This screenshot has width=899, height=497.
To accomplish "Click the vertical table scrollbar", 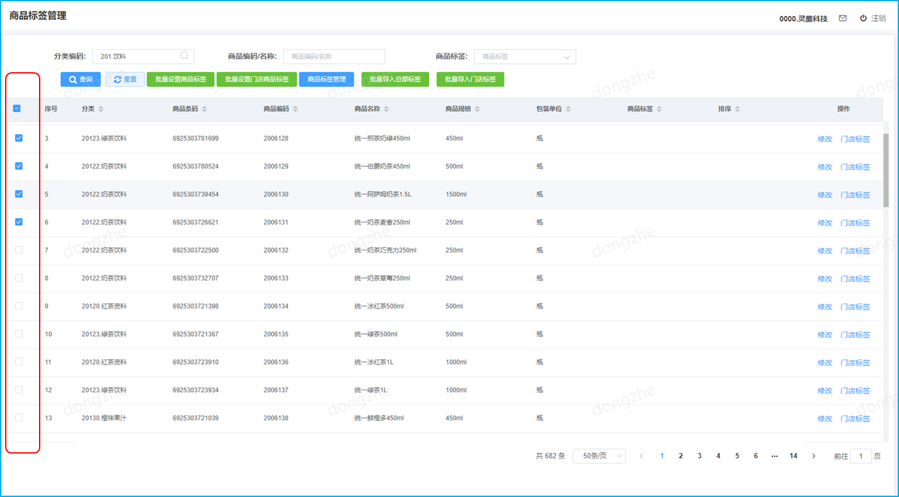I will [x=886, y=170].
